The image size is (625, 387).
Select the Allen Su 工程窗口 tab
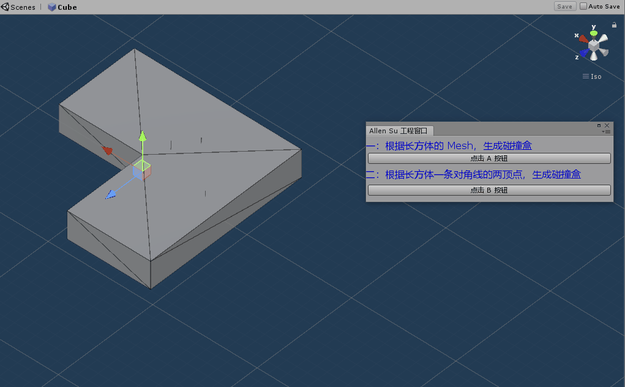(x=398, y=131)
